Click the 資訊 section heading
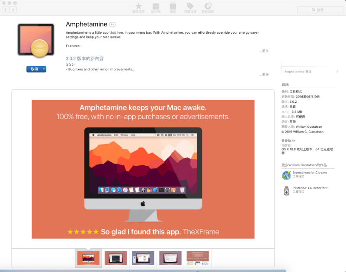 coord(285,84)
